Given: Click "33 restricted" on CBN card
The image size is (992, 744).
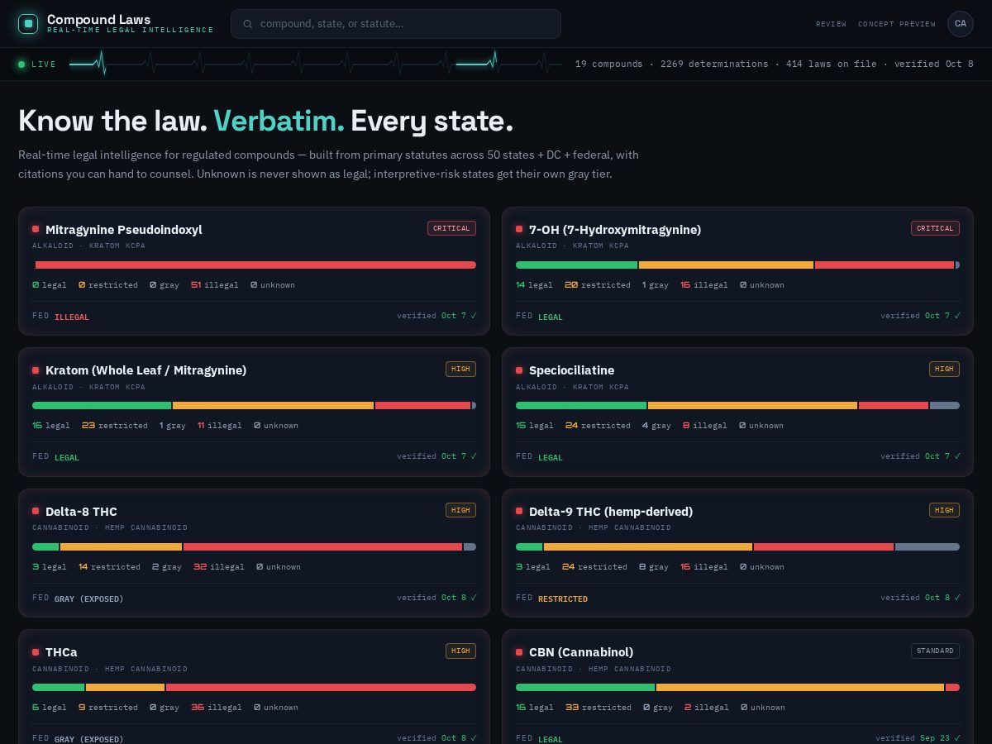Looking at the screenshot, I should point(598,708).
